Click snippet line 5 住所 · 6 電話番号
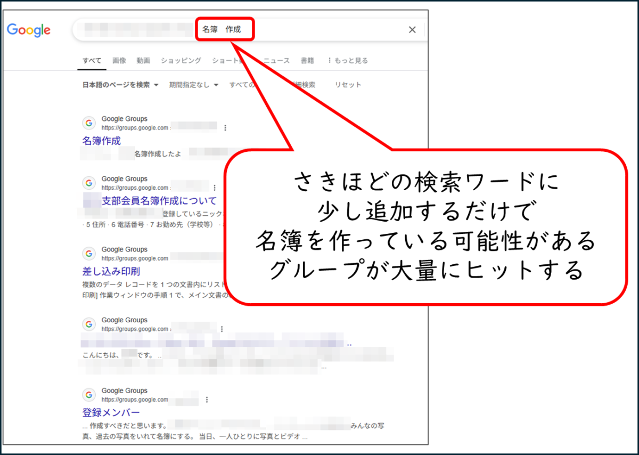 [151, 225]
